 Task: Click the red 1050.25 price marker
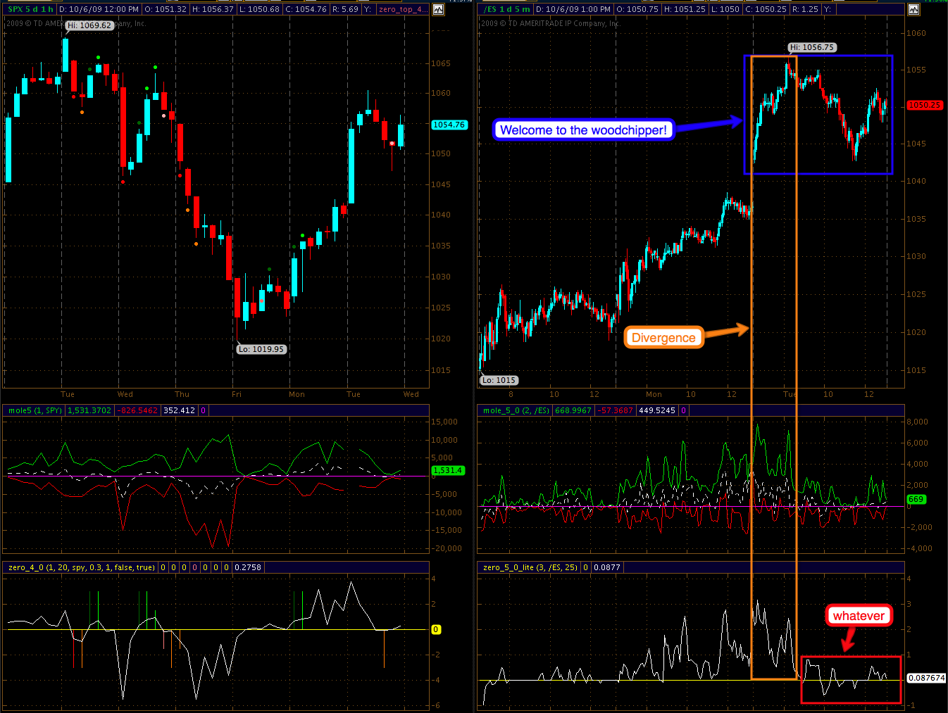coord(924,105)
